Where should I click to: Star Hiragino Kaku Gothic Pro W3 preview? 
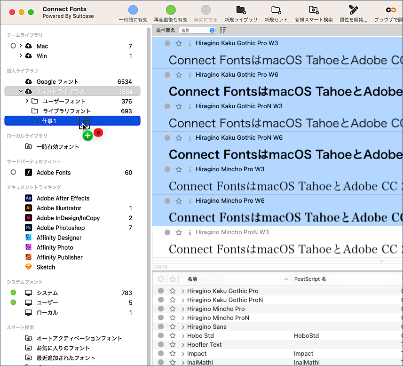tap(179, 43)
